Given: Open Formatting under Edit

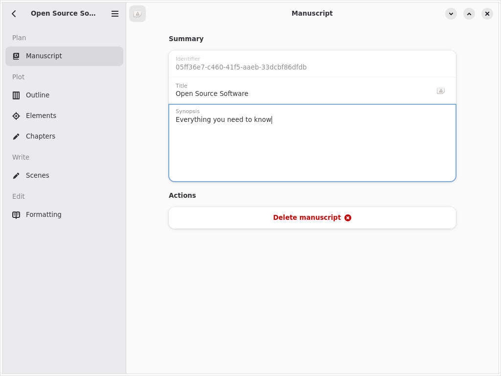Looking at the screenshot, I should coord(64,215).
